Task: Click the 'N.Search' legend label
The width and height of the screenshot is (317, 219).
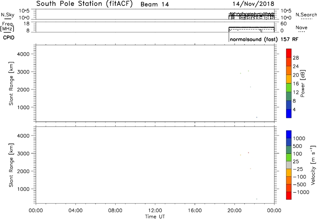Action: (306, 15)
